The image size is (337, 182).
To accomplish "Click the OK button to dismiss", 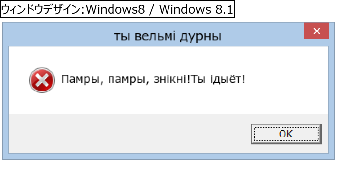I will coord(286,134).
